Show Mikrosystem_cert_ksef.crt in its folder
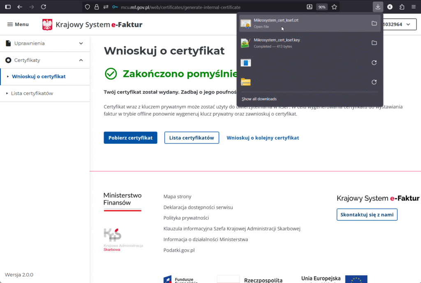Viewport: 421px width, 283px height. click(x=374, y=23)
